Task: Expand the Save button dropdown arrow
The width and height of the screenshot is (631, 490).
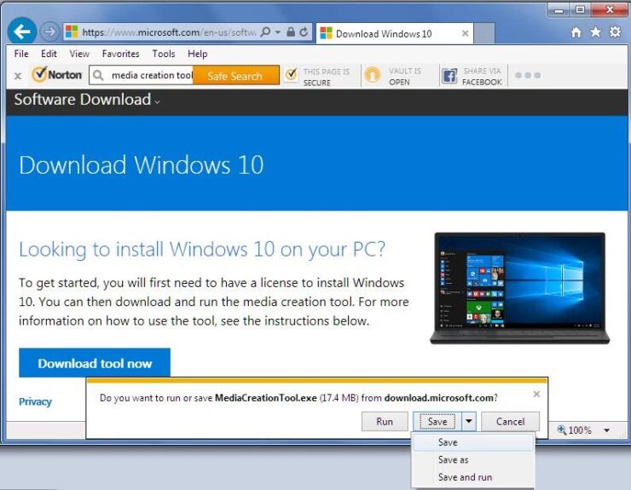Action: [468, 421]
